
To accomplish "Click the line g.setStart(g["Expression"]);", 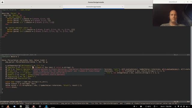I will click(x=18, y=78).
